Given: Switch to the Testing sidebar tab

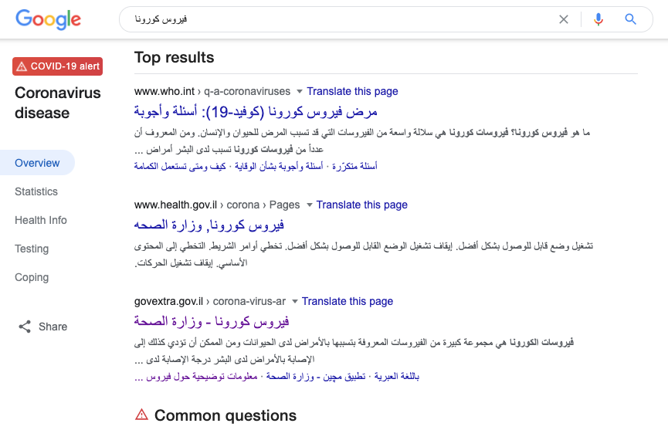Looking at the screenshot, I should click(32, 249).
